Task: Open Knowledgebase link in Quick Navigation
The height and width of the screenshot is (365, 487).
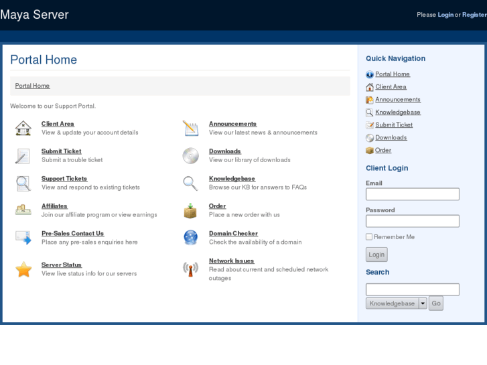Action: tap(398, 112)
